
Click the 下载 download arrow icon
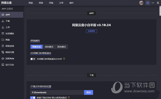(3, 21)
